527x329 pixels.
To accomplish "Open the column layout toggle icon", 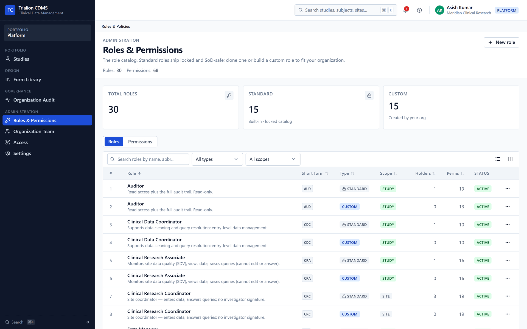I will click(x=510, y=159).
